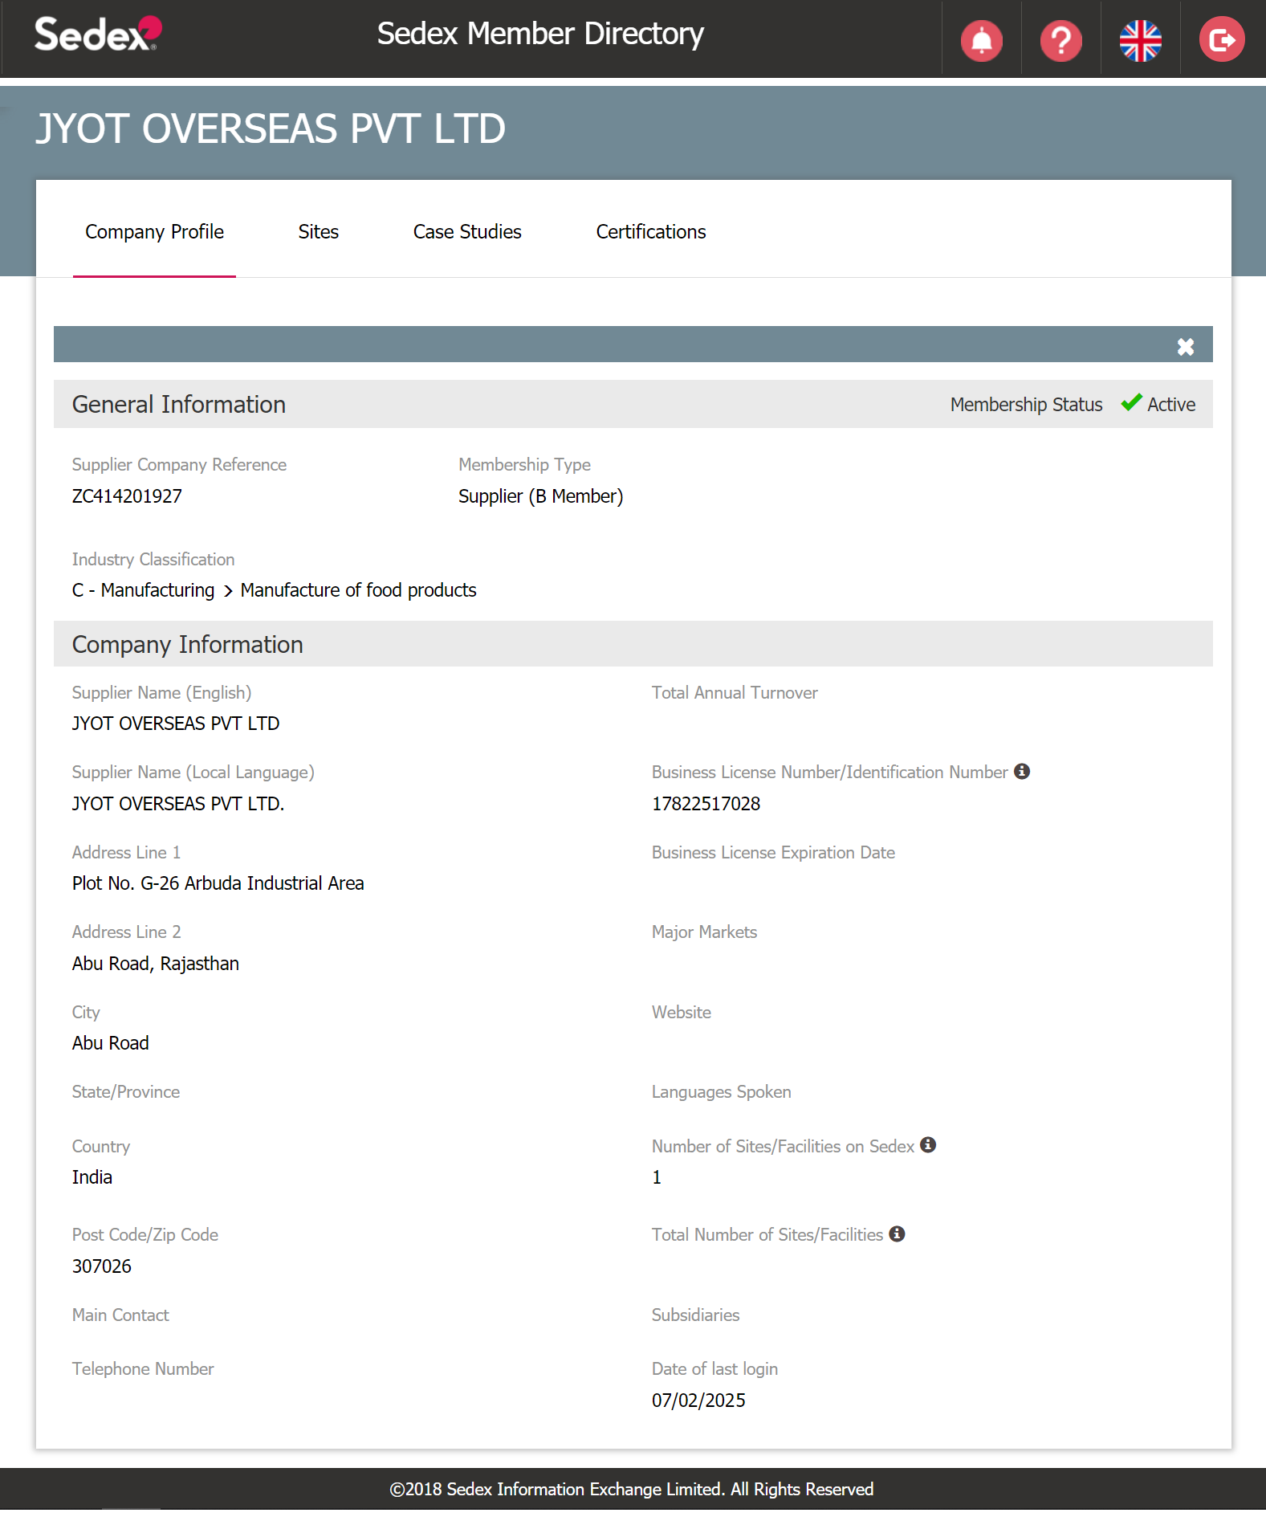Click the supplier reference ZC414201927
The height and width of the screenshot is (1525, 1266).
pyautogui.click(x=127, y=496)
